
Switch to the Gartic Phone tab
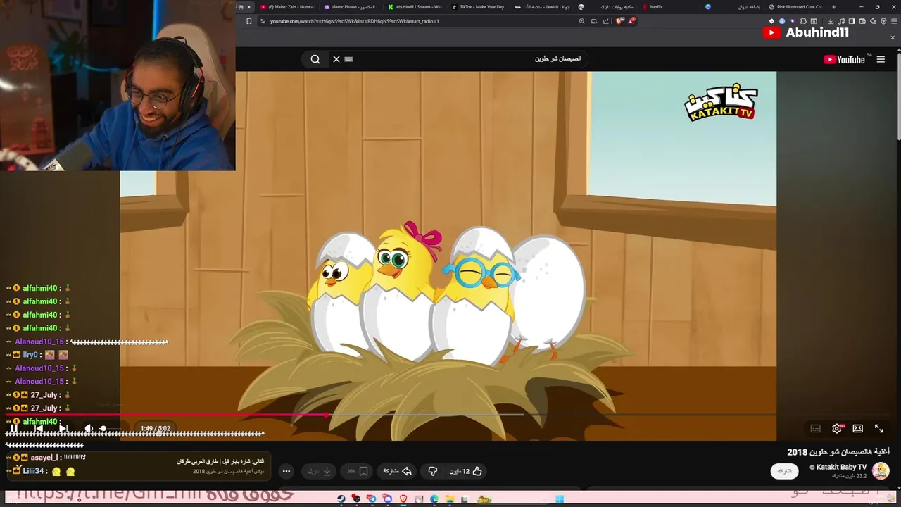[351, 7]
